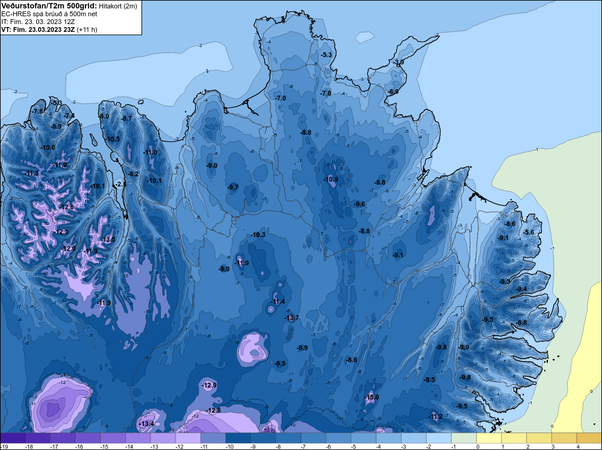
Task: Click the -10.5 temperature label
Action: click(113, 139)
